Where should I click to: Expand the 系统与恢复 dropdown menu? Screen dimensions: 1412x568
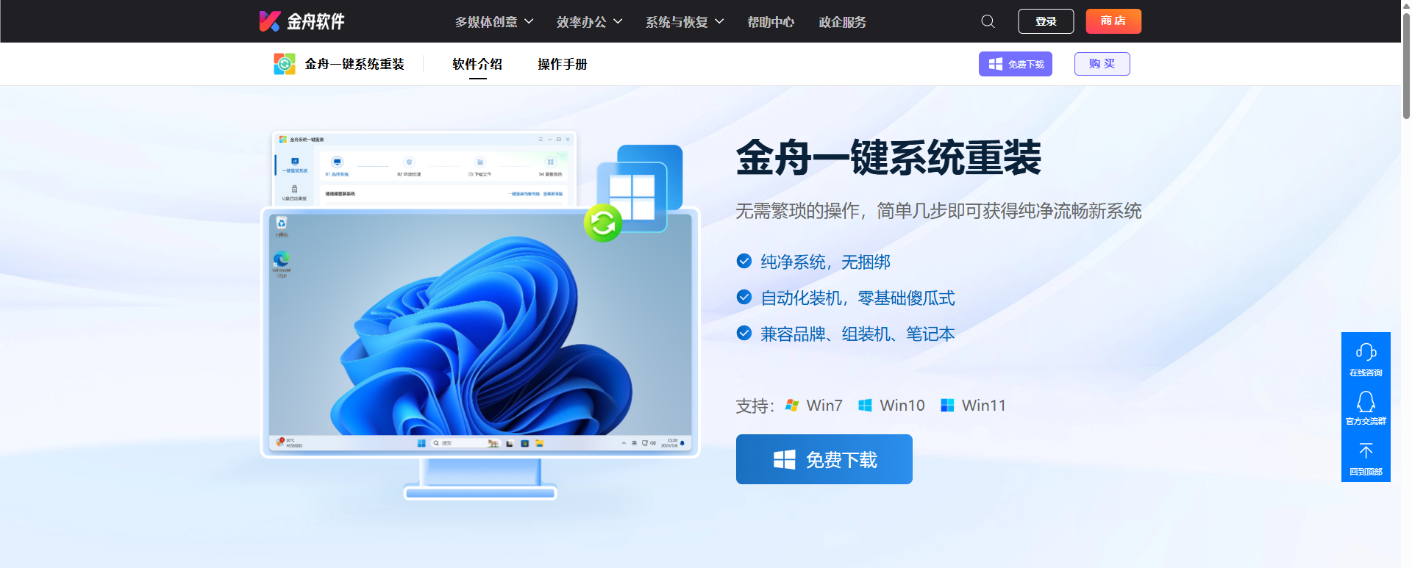[684, 22]
